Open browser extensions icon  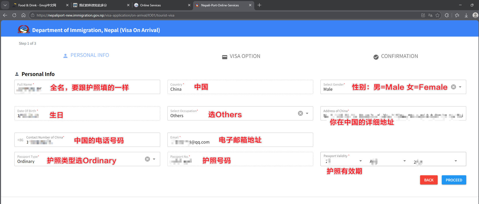(447, 15)
